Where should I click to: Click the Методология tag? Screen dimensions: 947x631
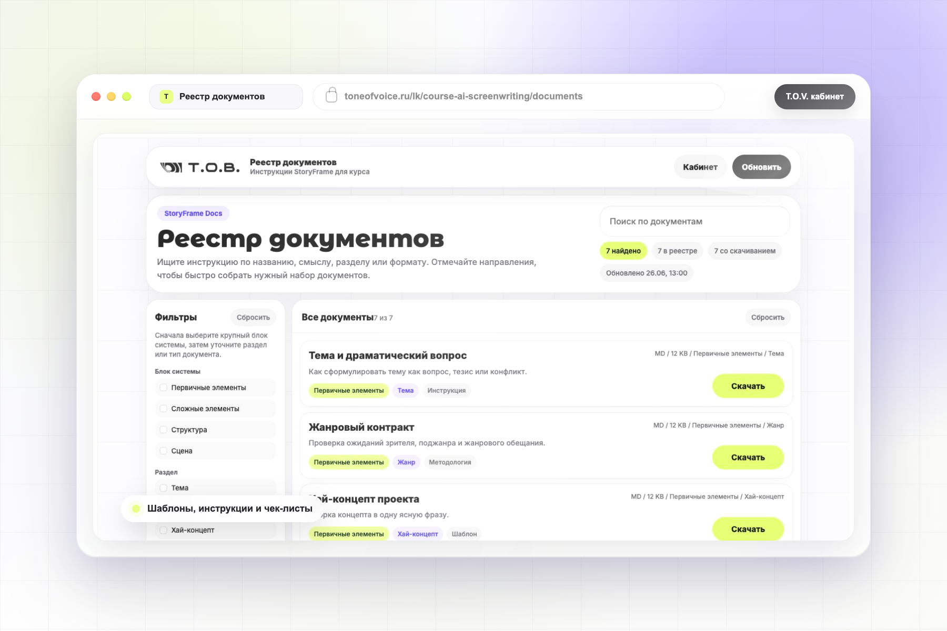(x=450, y=462)
